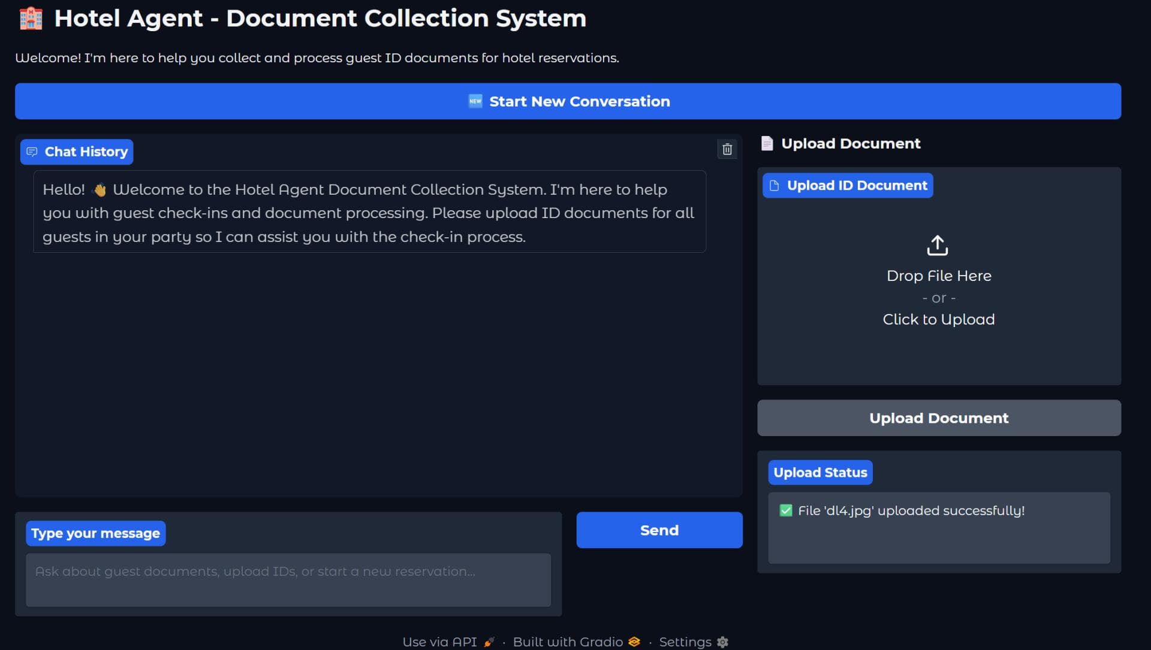Click the file icon in Upload ID Document label
The image size is (1151, 650).
tap(774, 186)
